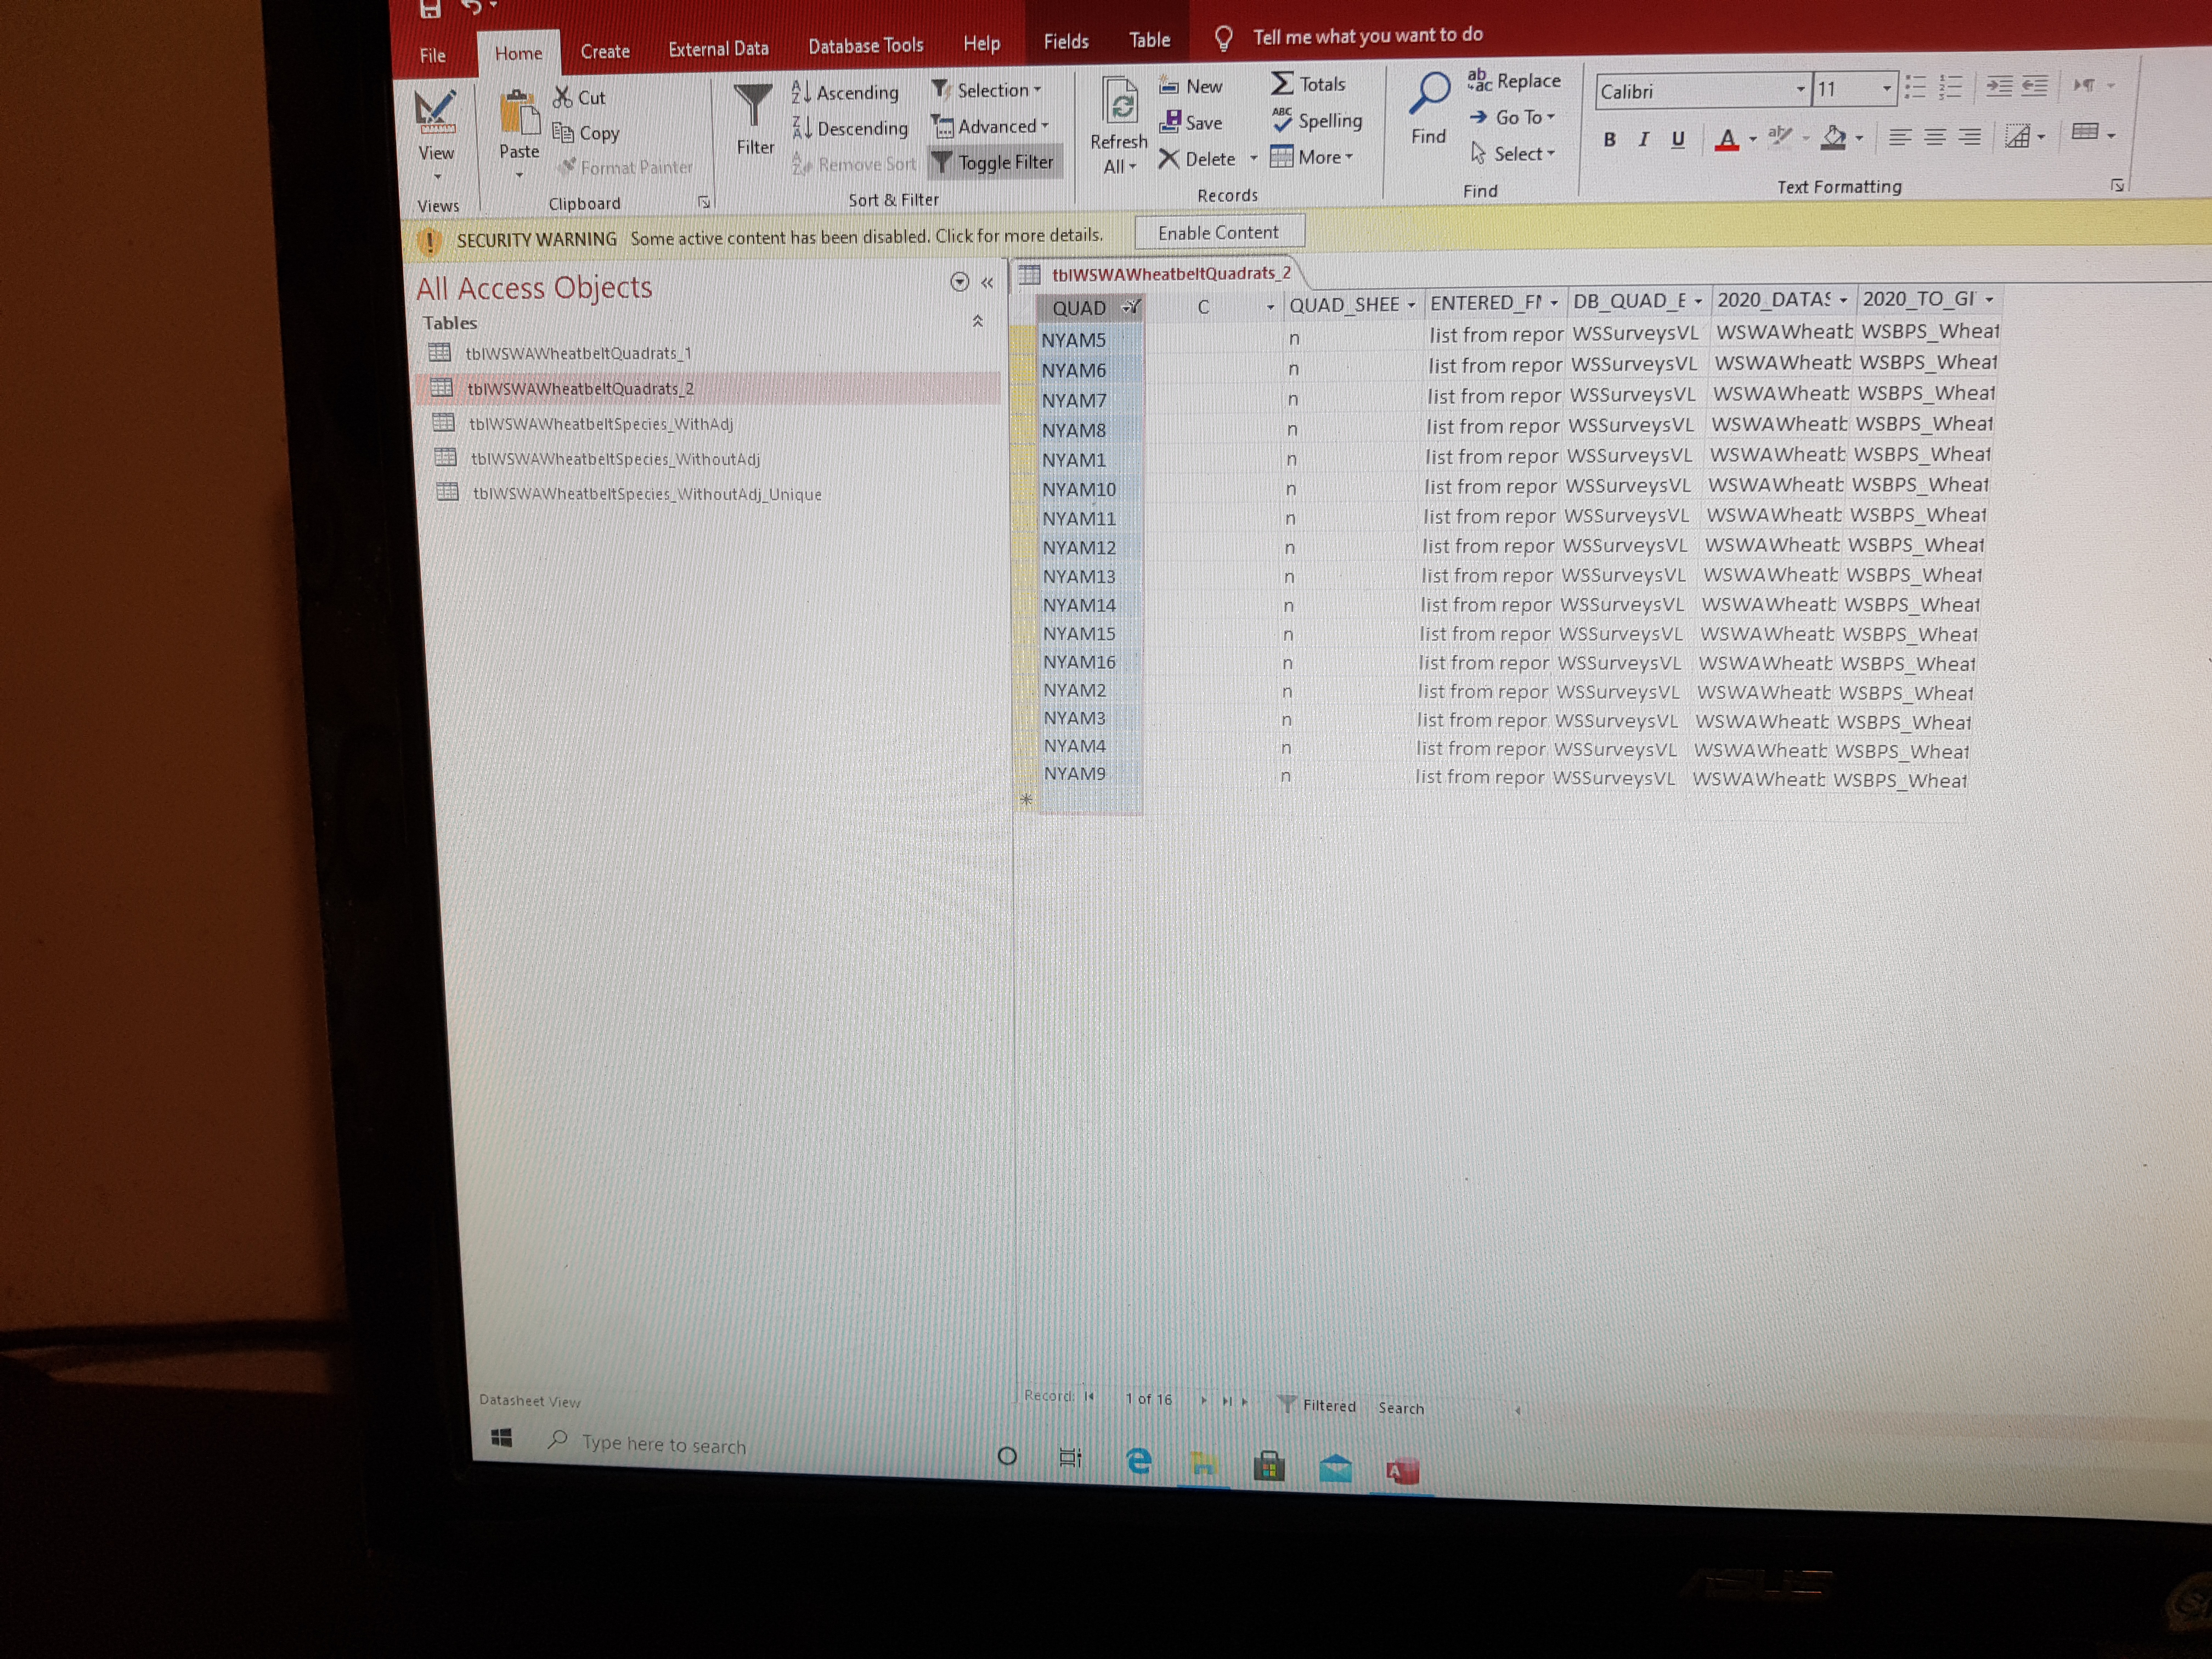2212x1659 pixels.
Task: Create a New record
Action: tap(1191, 86)
